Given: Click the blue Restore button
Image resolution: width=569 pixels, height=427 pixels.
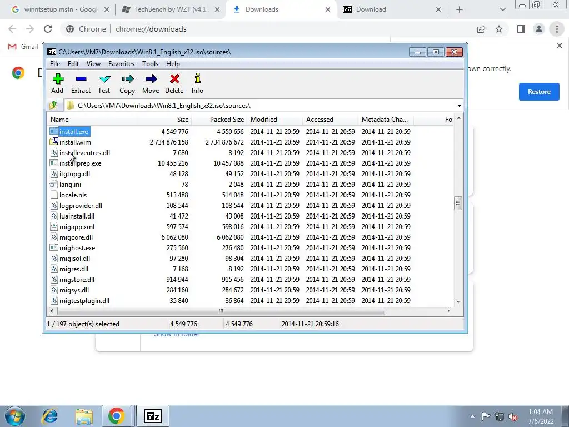Looking at the screenshot, I should 539,92.
